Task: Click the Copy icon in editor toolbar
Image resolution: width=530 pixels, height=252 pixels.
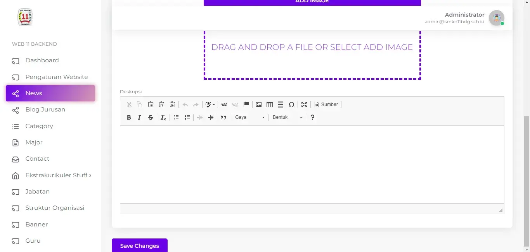Action: point(140,105)
